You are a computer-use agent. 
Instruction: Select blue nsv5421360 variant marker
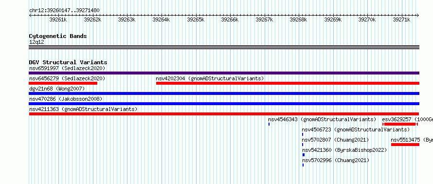tap(304, 155)
